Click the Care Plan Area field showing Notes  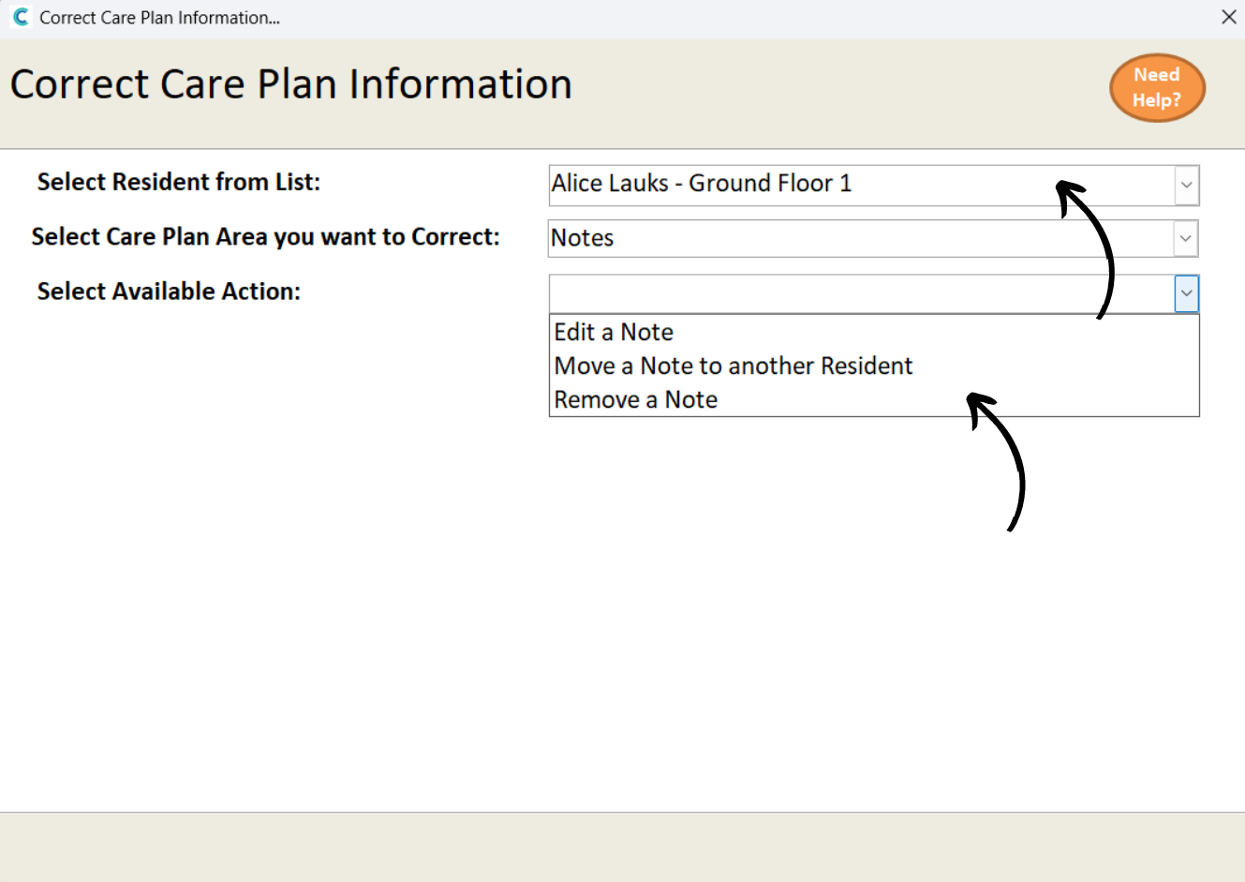[x=861, y=238]
